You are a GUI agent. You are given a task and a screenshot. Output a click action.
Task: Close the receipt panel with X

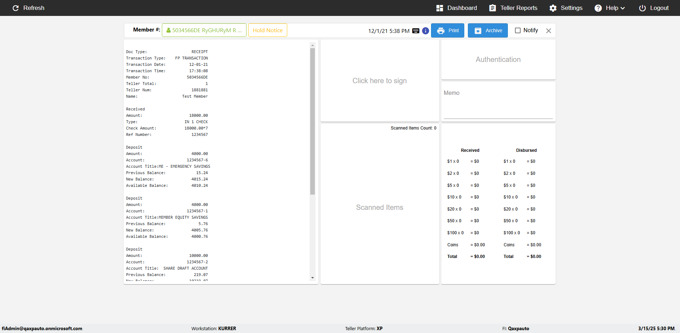point(549,31)
